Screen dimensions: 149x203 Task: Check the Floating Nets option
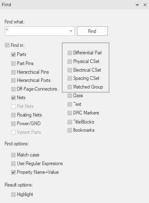(x=13, y=115)
